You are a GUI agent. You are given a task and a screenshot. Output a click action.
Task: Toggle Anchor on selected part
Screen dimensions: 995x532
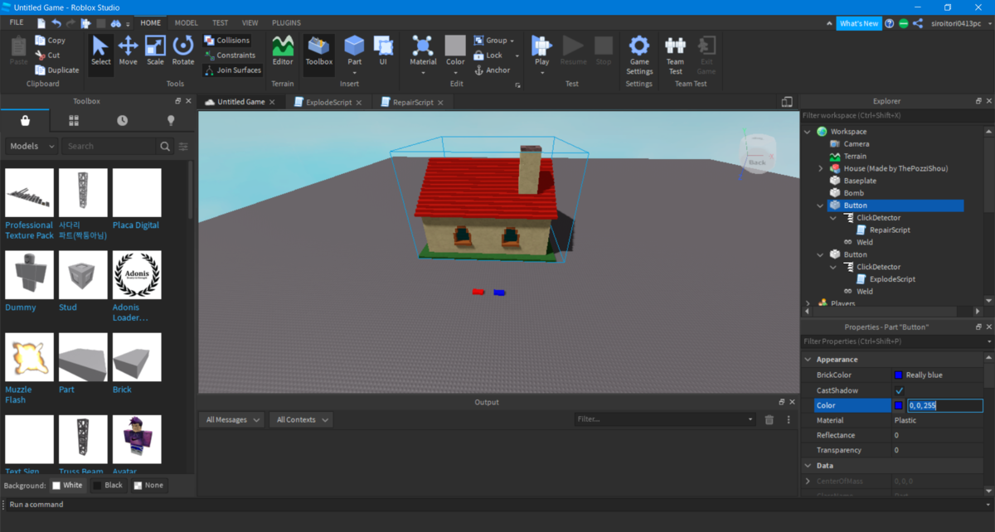(492, 70)
